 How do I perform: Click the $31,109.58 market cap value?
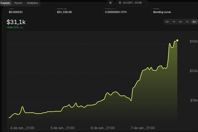(64, 12)
